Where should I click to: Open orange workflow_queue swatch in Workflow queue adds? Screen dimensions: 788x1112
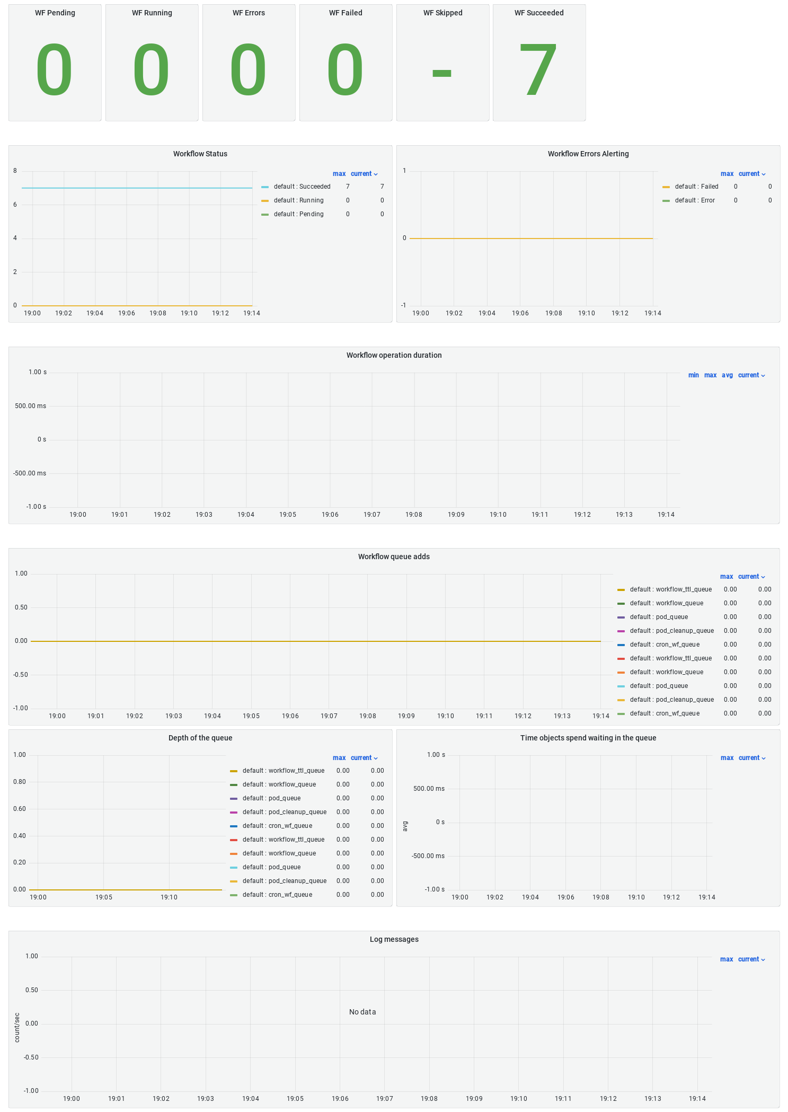[x=621, y=672]
